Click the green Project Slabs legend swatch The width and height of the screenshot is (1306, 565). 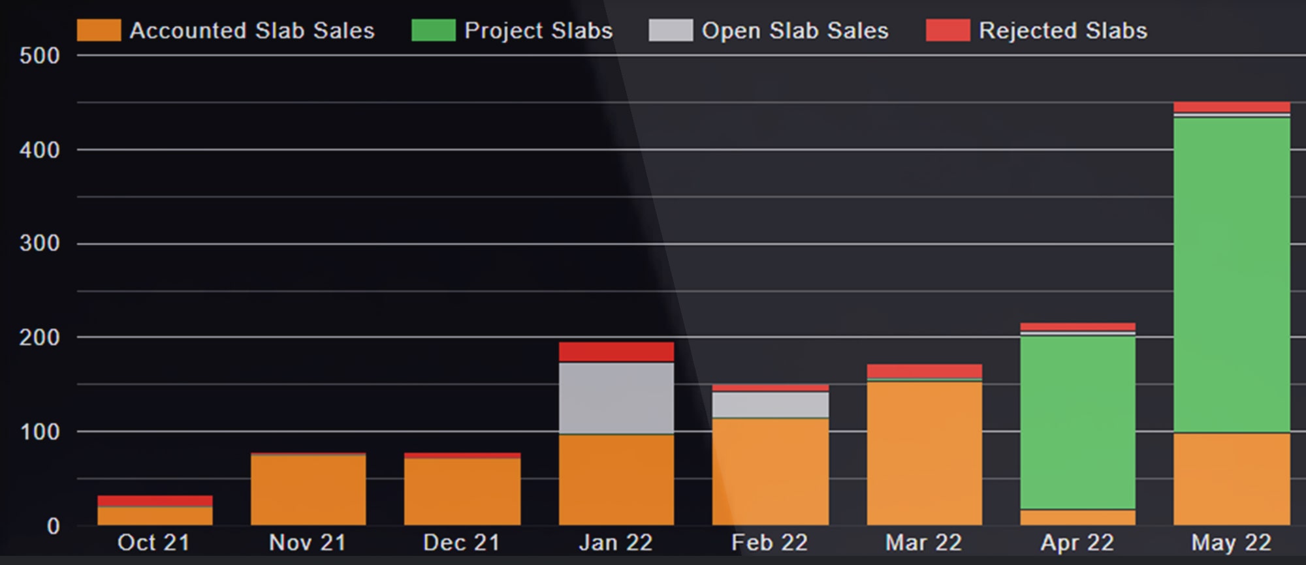coord(433,31)
